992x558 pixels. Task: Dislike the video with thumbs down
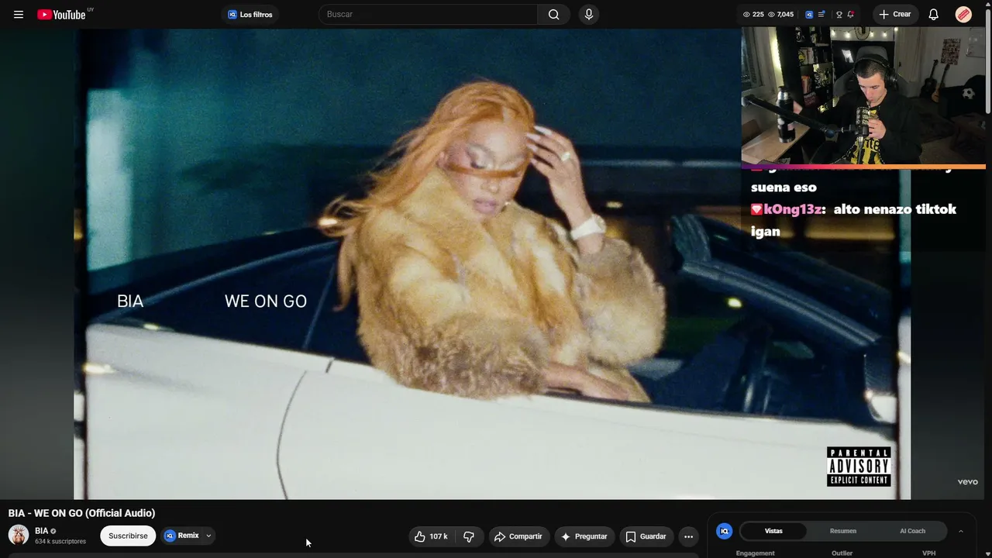click(x=469, y=536)
